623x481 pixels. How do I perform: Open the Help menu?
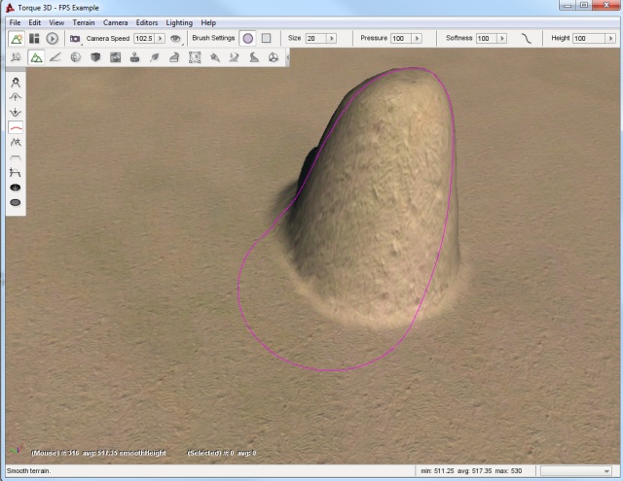click(x=208, y=21)
